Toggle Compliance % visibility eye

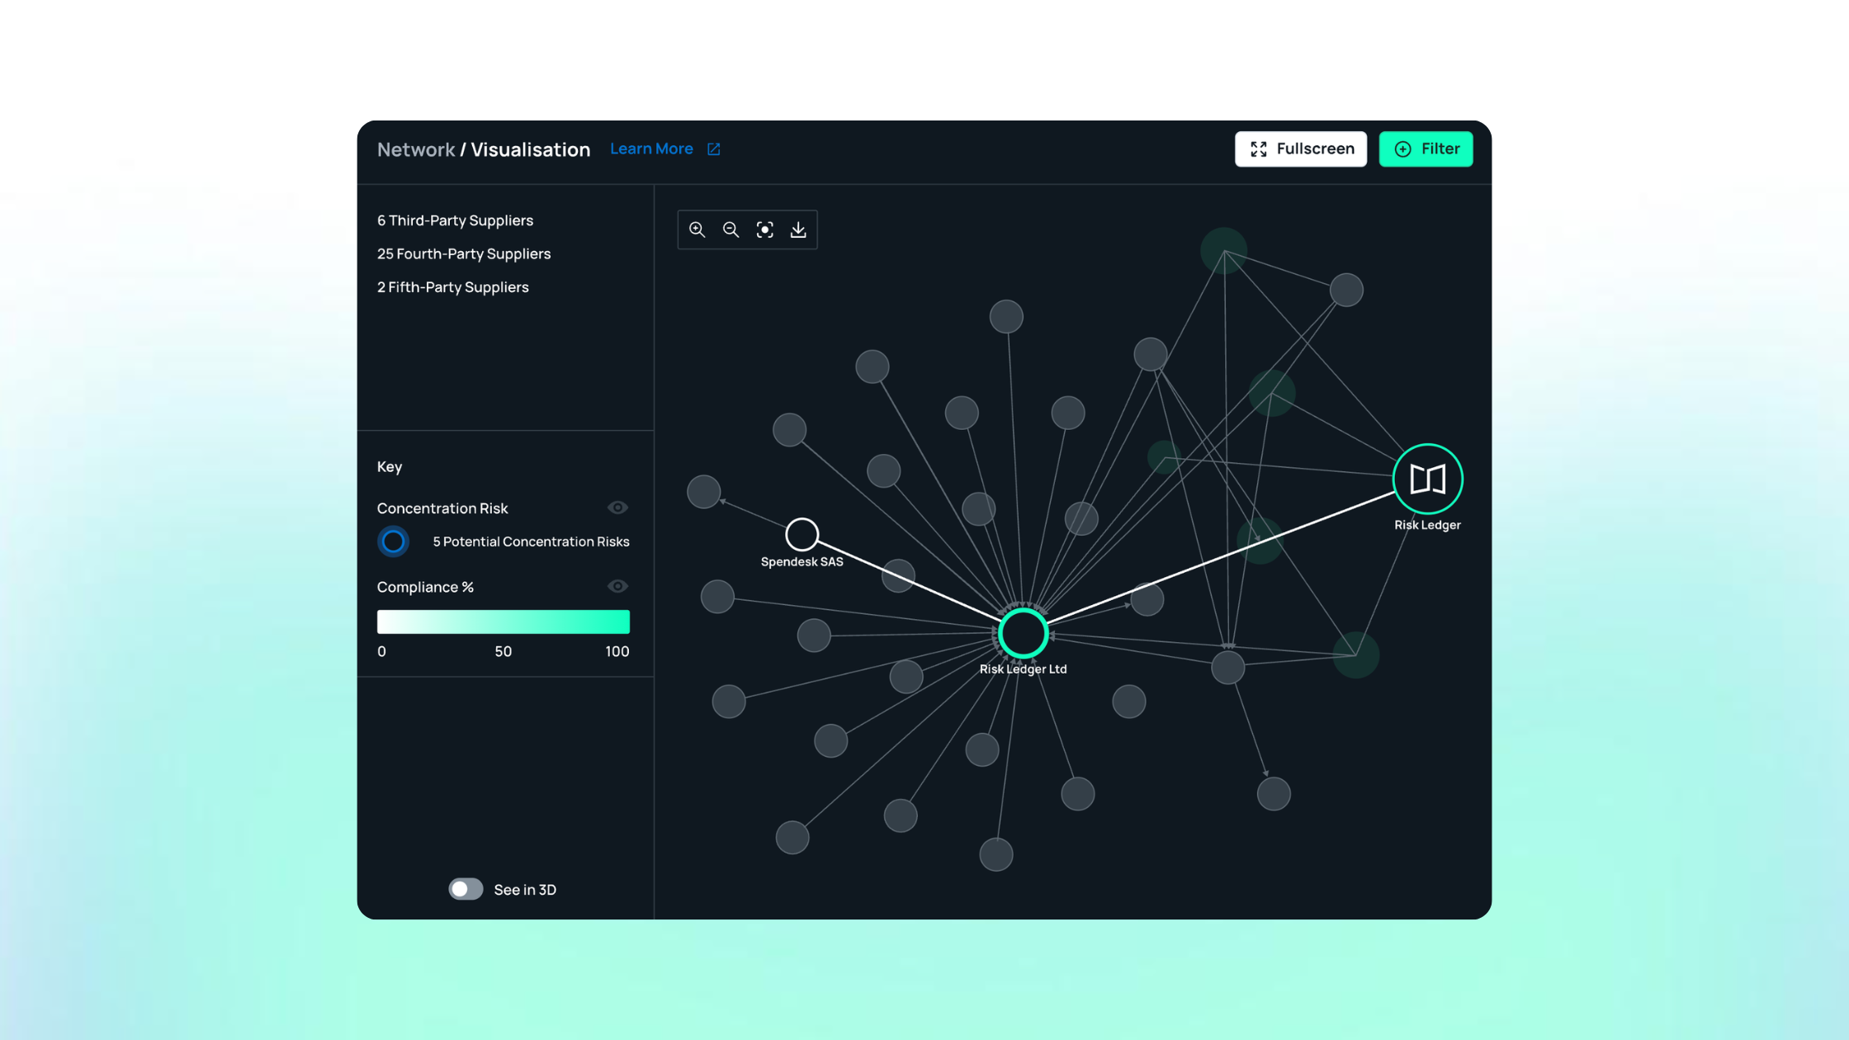(617, 586)
